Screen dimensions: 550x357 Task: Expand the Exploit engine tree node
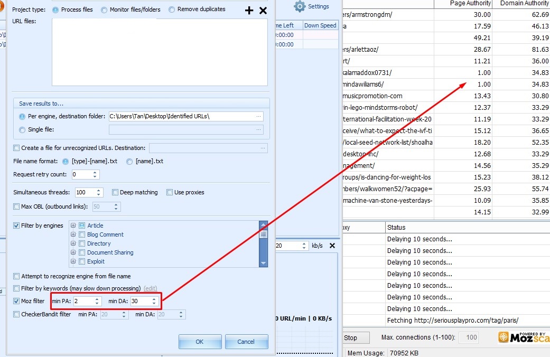tap(73, 261)
